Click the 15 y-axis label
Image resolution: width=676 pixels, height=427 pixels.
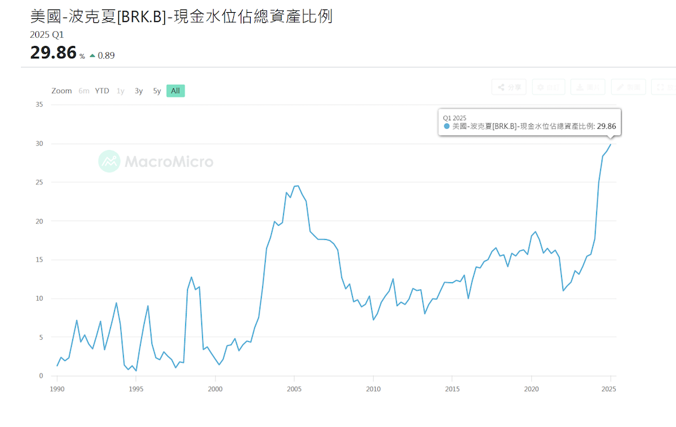point(39,260)
